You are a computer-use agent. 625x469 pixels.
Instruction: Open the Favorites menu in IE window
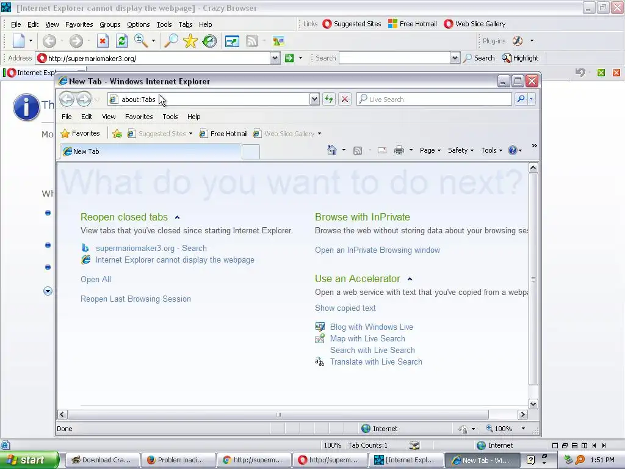coord(139,117)
